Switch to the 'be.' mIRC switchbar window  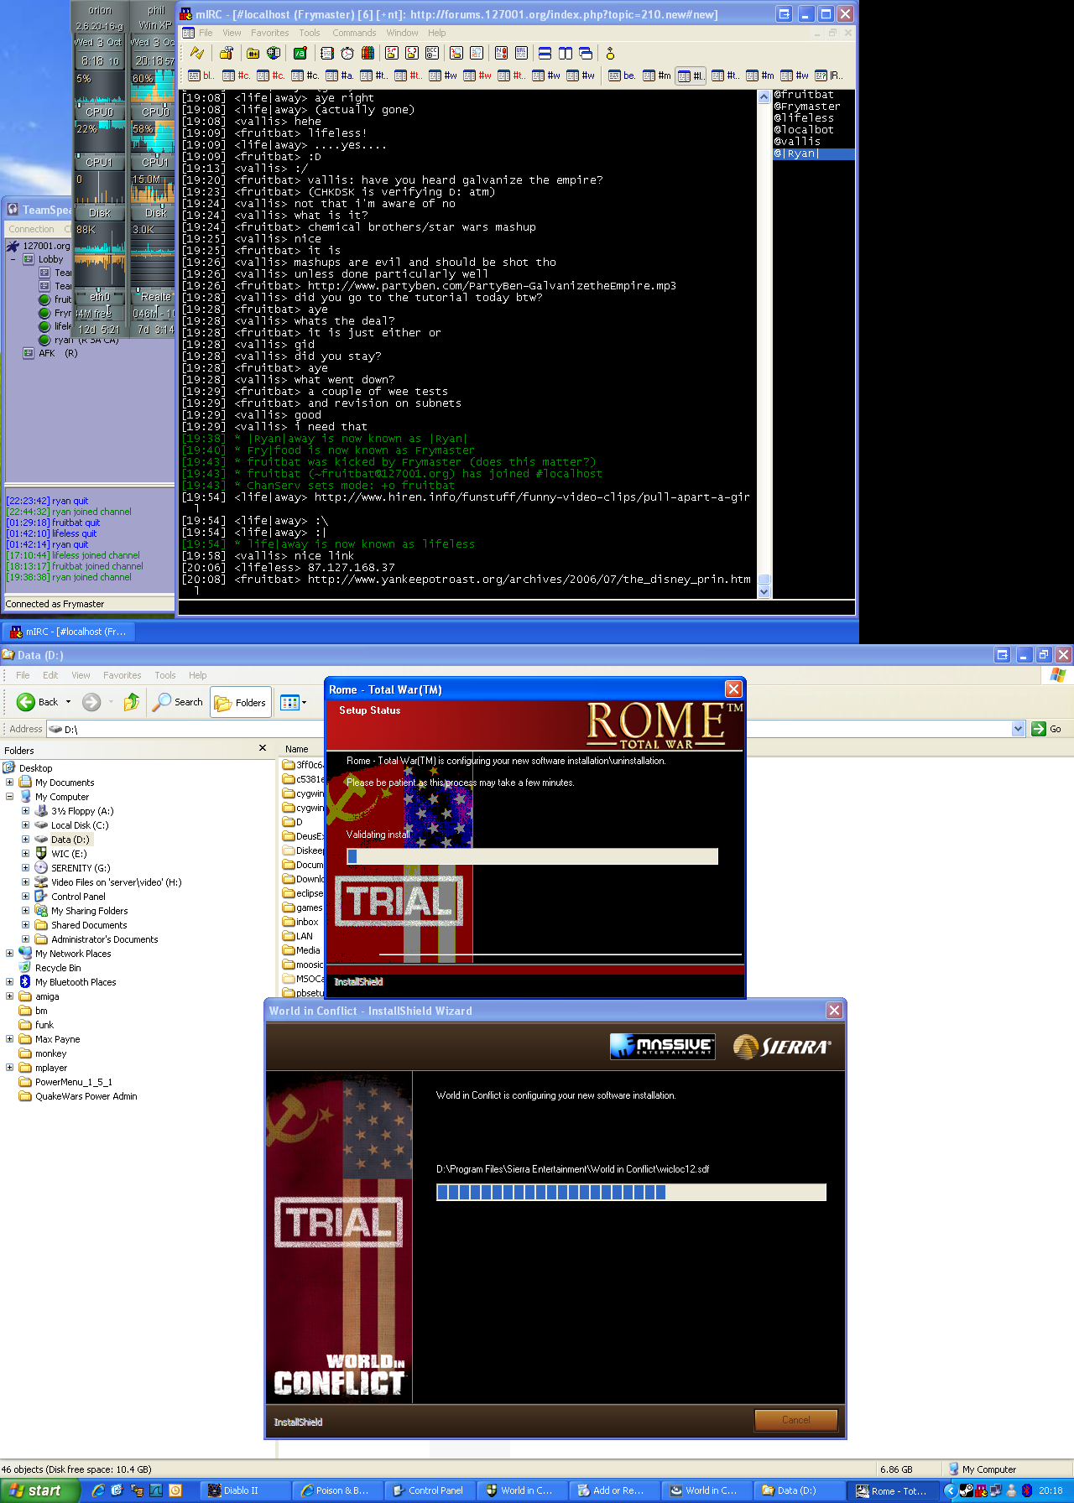click(622, 75)
